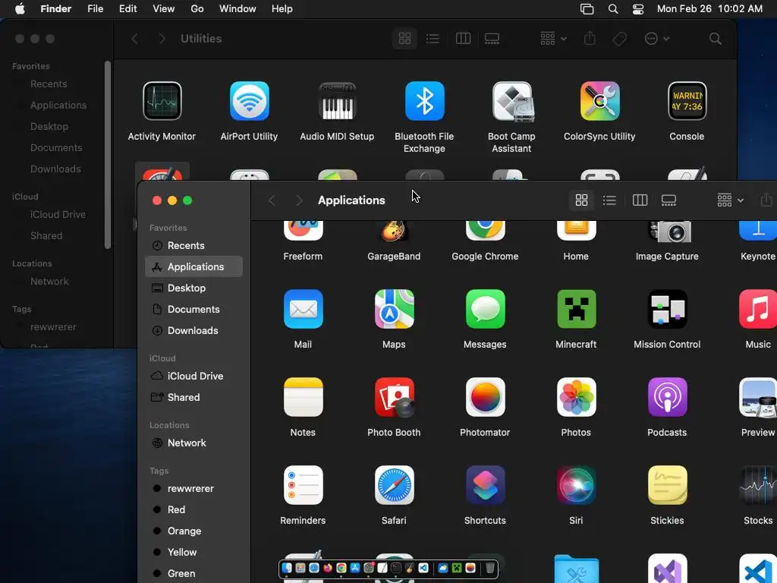Image resolution: width=777 pixels, height=583 pixels.
Task: Open the Finder menu in menu bar
Action: [55, 9]
